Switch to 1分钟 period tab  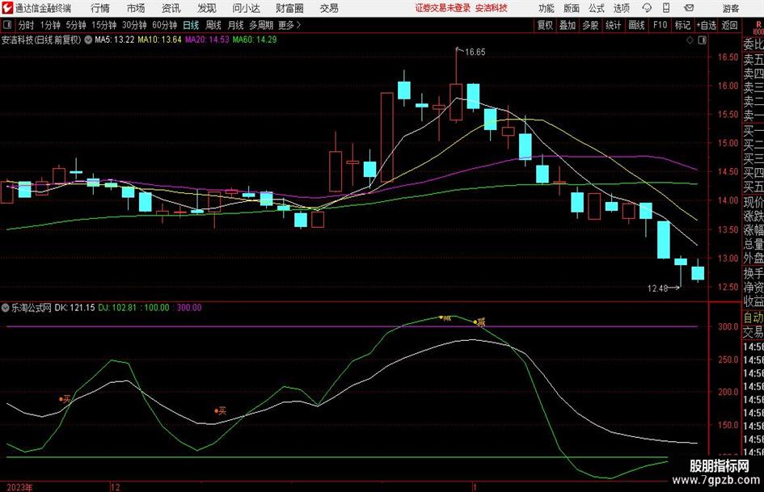tap(50, 25)
